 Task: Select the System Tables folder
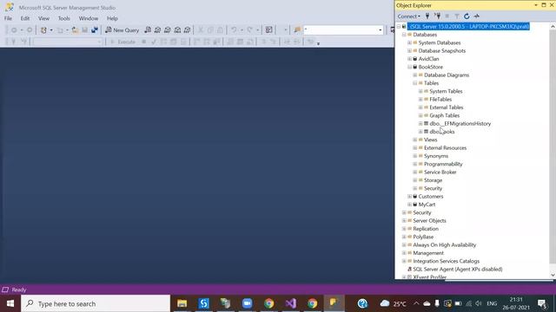coord(446,91)
